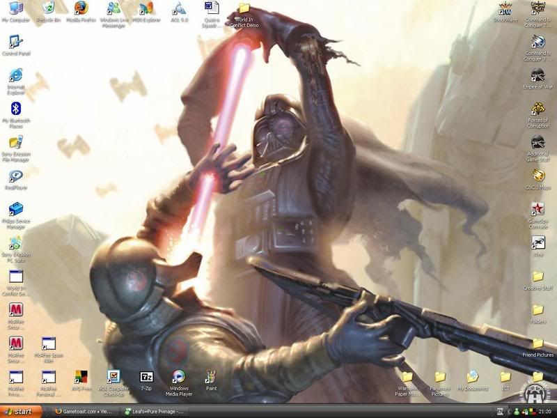Launch Empire at War shortcut
This screenshot has width=557, height=418.
click(538, 79)
